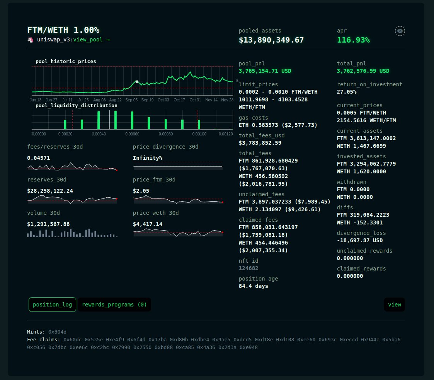434x380 pixels.
Task: Open fee claim transaction 0xe4f9
Action: click(x=115, y=339)
